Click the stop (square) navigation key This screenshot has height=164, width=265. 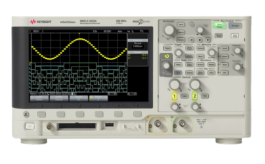pyautogui.click(x=200, y=40)
